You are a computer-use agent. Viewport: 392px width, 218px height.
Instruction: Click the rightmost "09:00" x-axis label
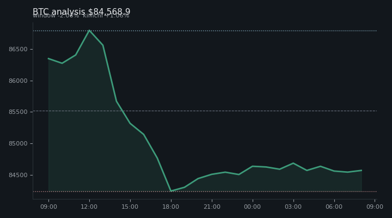click(x=375, y=207)
